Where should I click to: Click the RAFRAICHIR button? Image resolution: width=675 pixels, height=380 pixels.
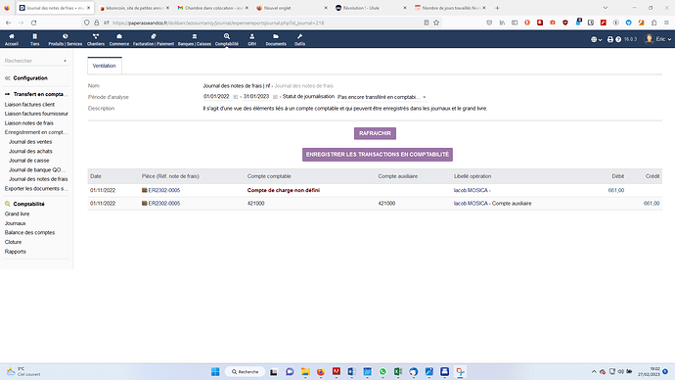click(375, 133)
